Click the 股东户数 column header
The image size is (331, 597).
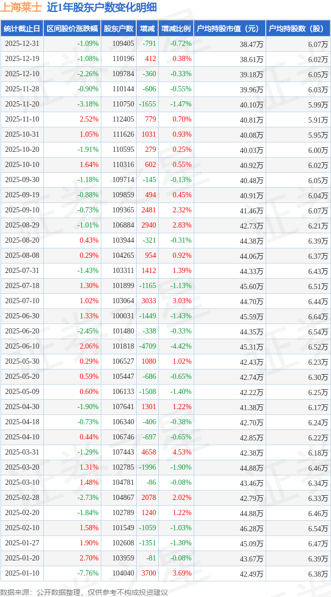[118, 29]
